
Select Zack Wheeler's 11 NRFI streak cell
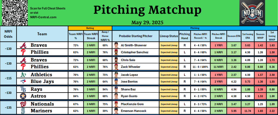tap(218, 67)
